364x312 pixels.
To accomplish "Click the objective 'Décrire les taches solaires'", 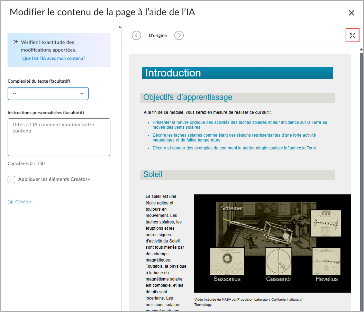I will pos(234,137).
